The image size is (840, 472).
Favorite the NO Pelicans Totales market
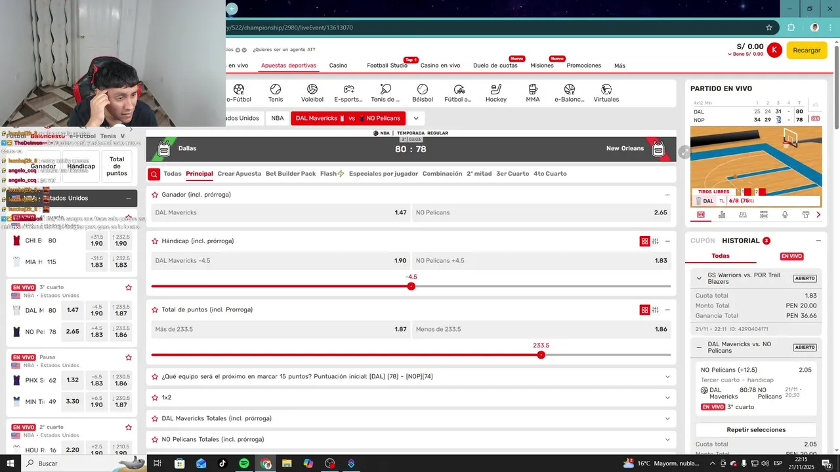(155, 440)
